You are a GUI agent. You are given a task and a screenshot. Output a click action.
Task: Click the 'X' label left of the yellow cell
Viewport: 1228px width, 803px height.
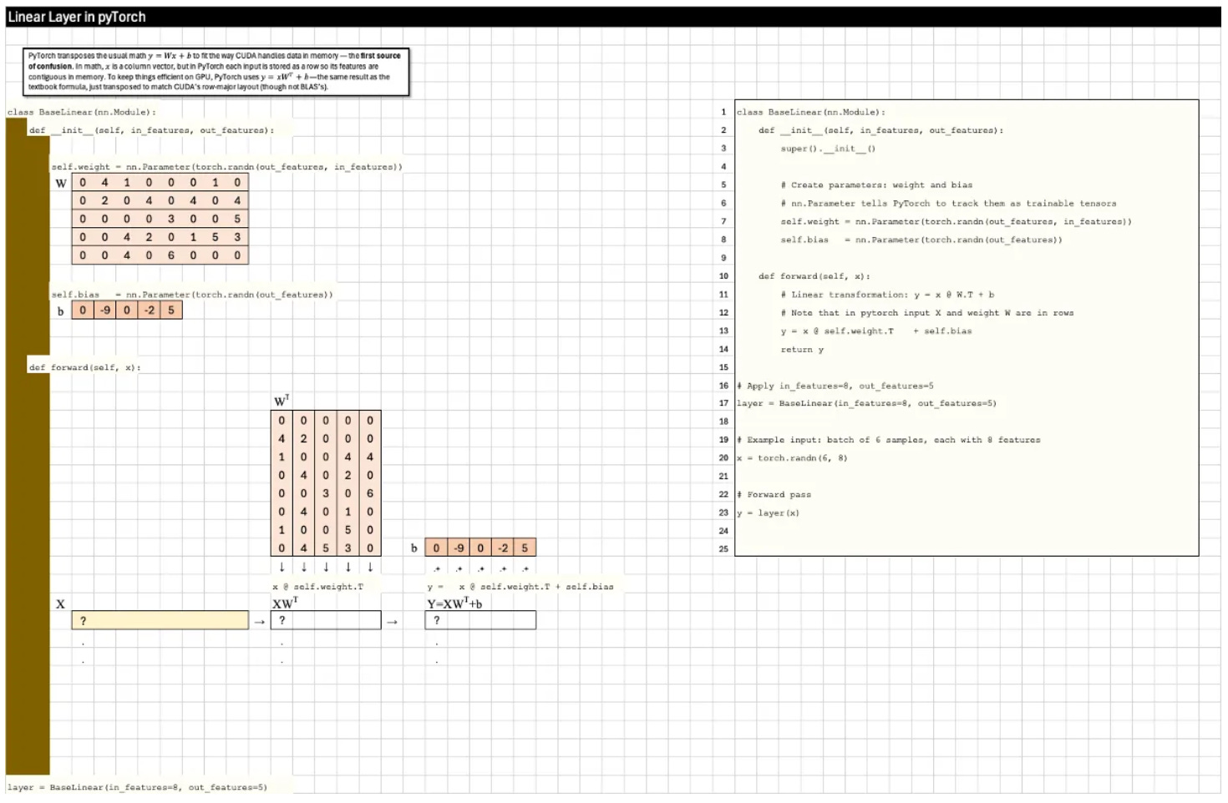60,604
